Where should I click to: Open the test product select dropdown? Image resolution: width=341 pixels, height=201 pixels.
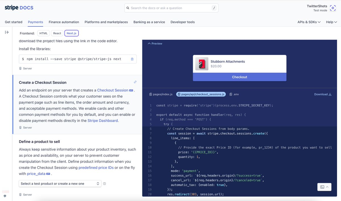coord(60,184)
